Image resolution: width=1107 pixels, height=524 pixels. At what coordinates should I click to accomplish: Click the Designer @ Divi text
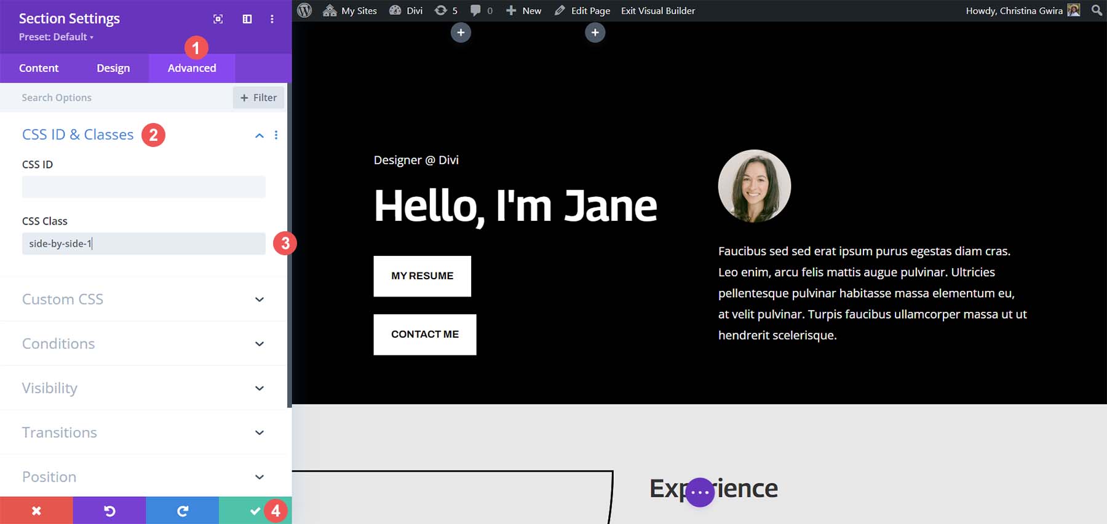(x=416, y=160)
